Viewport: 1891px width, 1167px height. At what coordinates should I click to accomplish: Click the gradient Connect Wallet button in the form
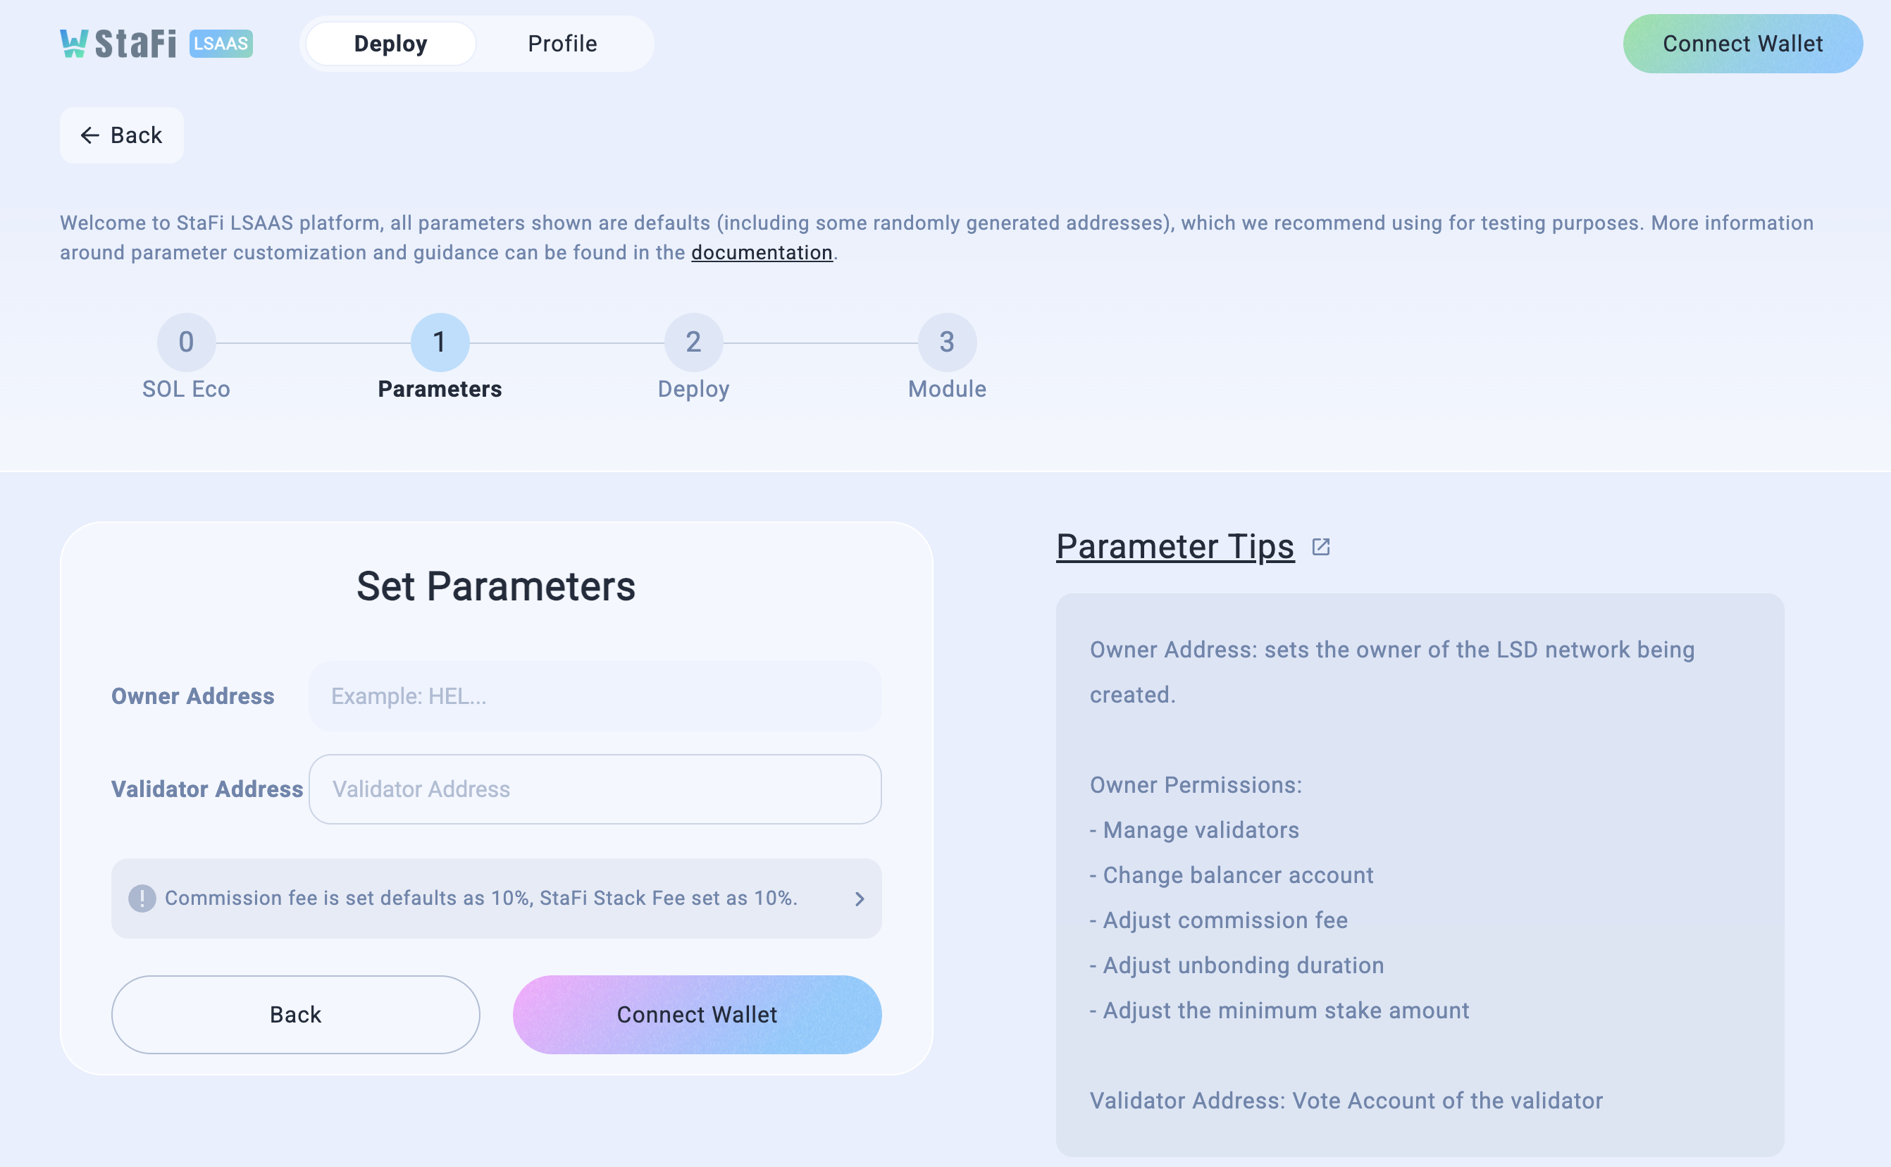point(697,1014)
